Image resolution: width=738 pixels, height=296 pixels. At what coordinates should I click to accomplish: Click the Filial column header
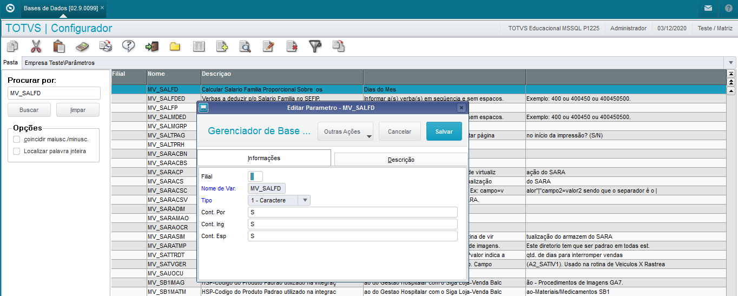129,77
